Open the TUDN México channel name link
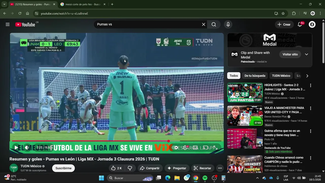Viewport: 325px width, 183px height. [x=31, y=166]
